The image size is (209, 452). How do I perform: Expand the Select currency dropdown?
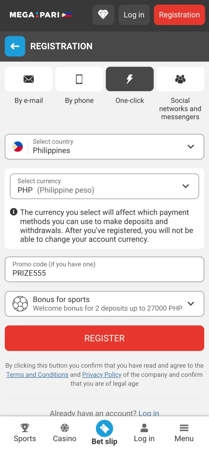pyautogui.click(x=104, y=186)
